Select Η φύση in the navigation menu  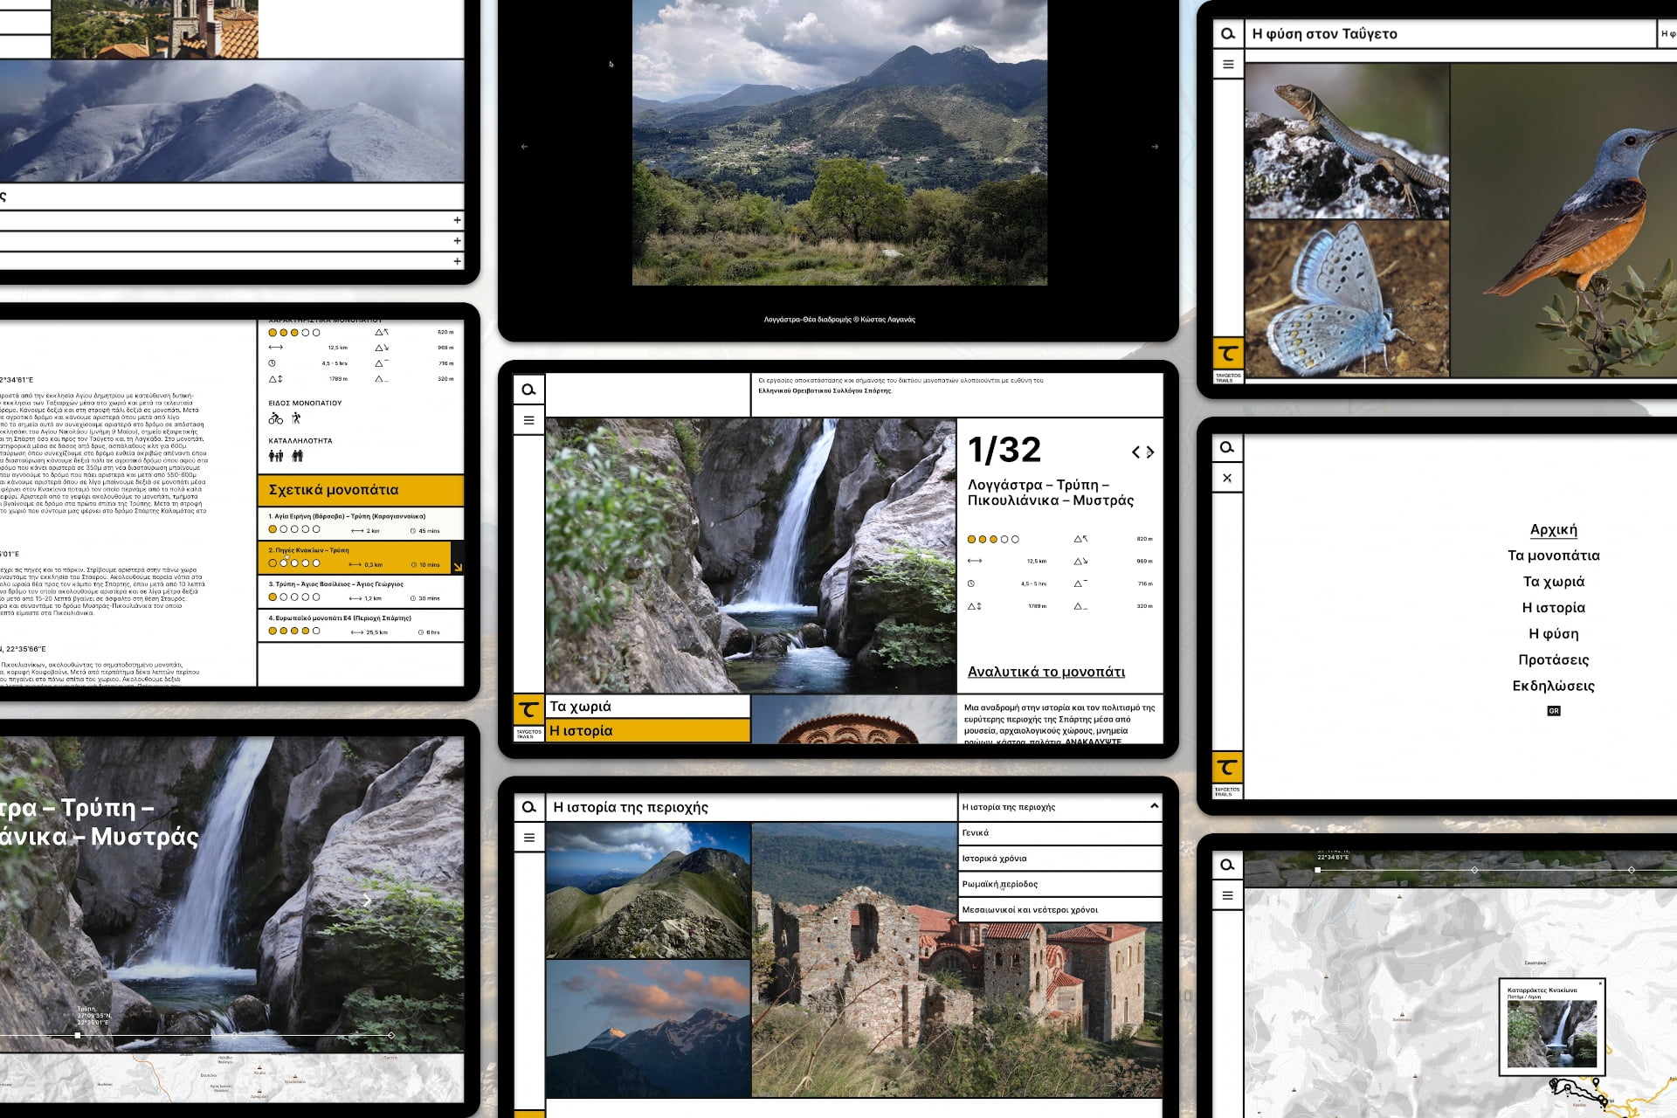(x=1553, y=634)
